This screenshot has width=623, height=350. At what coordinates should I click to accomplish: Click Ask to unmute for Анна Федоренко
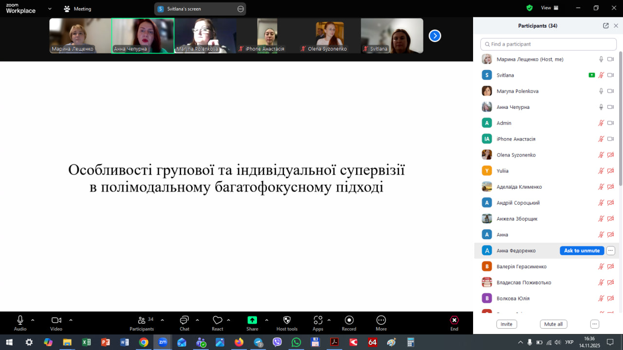(582, 251)
